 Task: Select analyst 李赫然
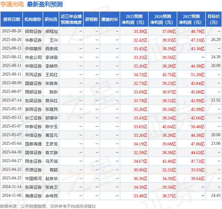coord(51,66)
